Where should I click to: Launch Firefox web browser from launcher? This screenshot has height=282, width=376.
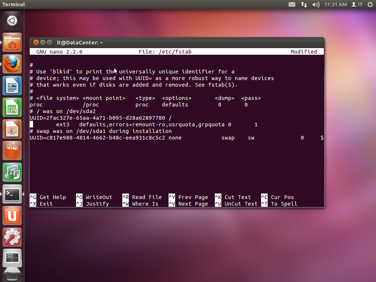(x=12, y=64)
